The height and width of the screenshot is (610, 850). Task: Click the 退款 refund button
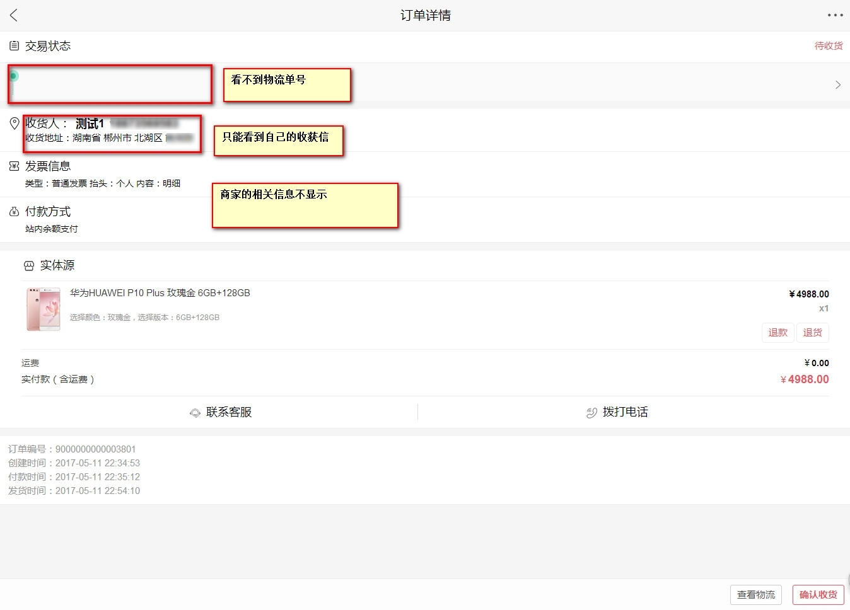777,333
